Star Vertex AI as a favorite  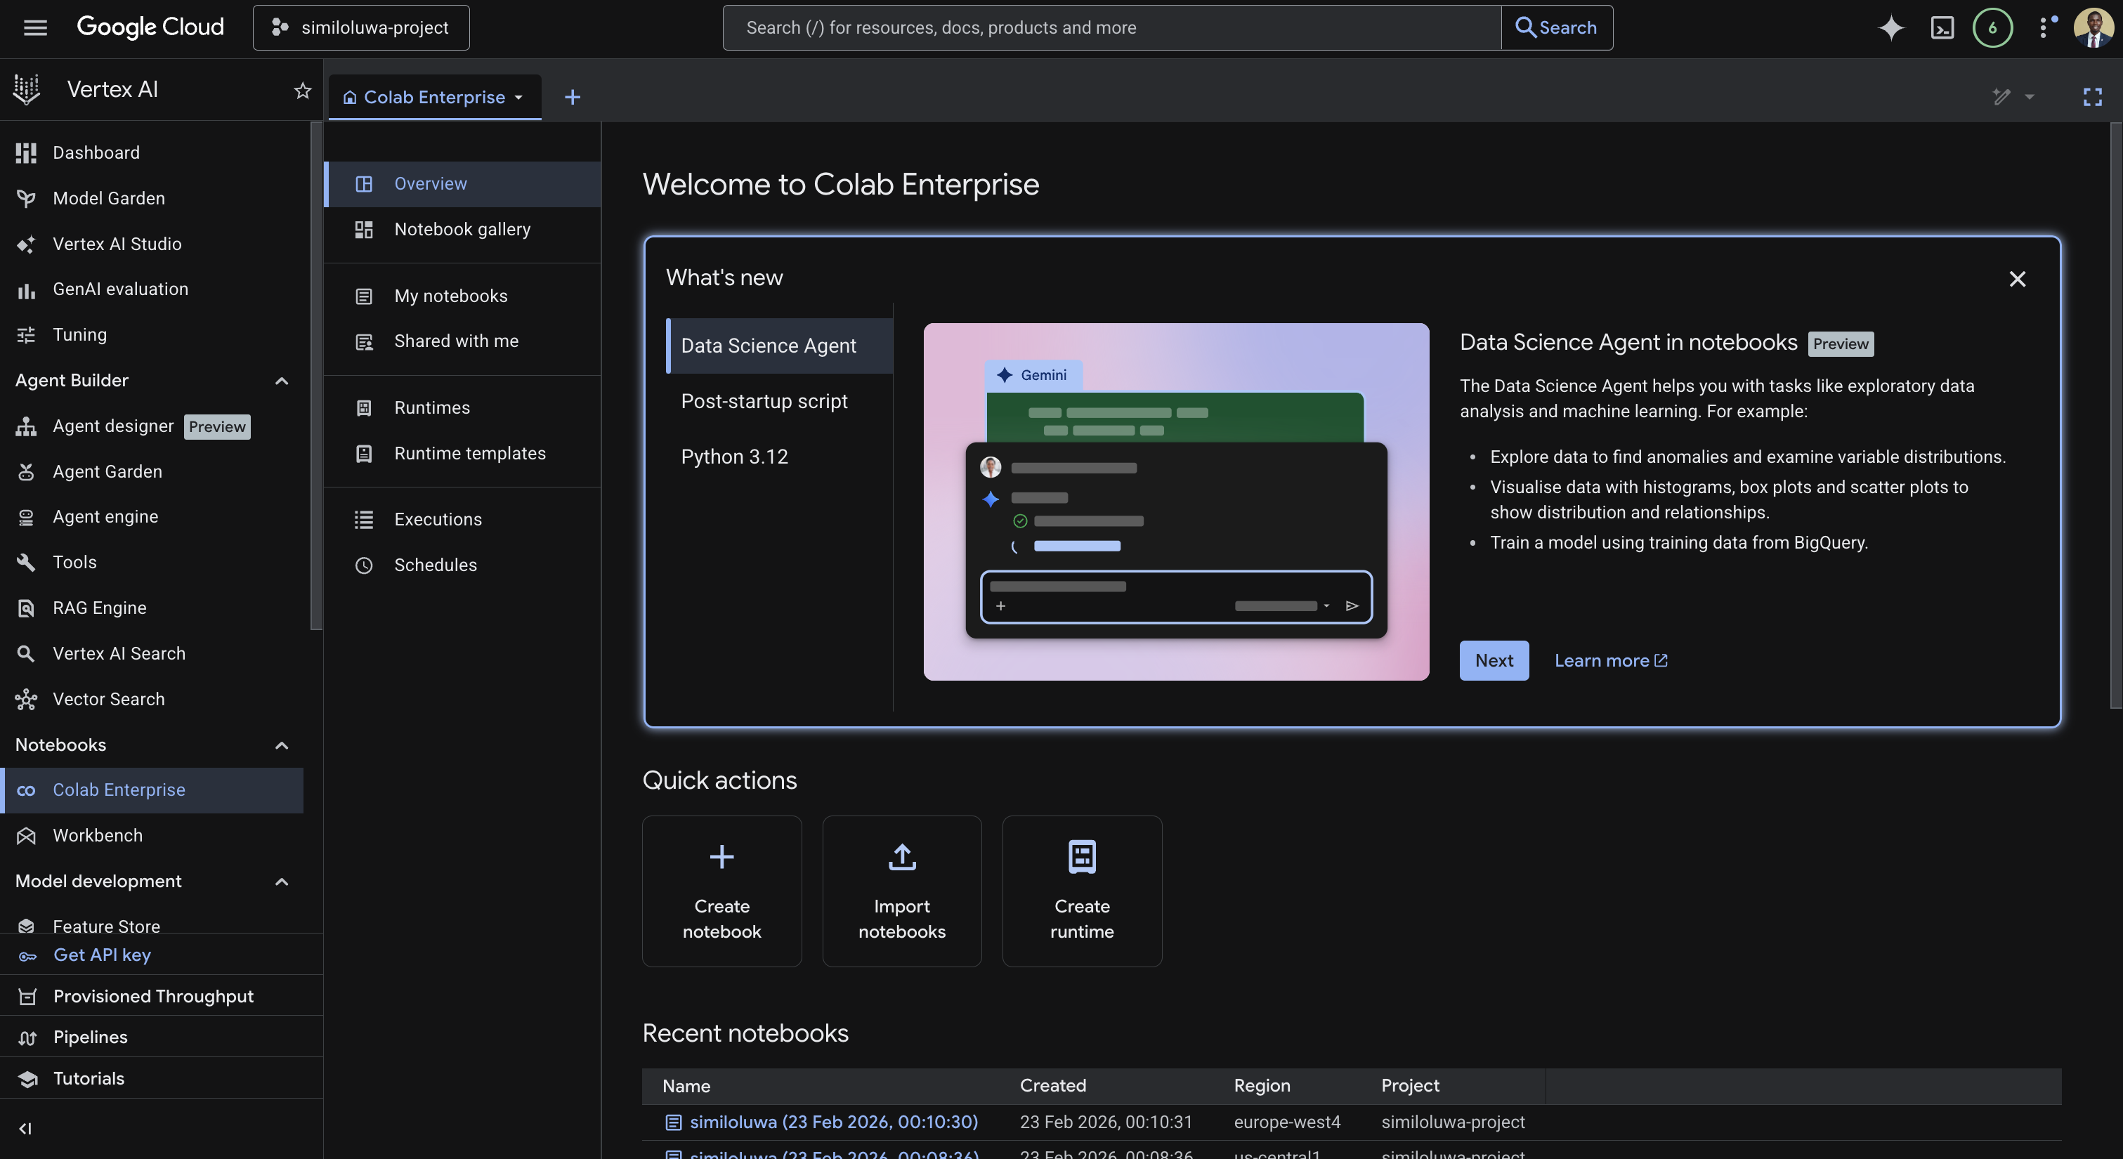click(x=301, y=91)
